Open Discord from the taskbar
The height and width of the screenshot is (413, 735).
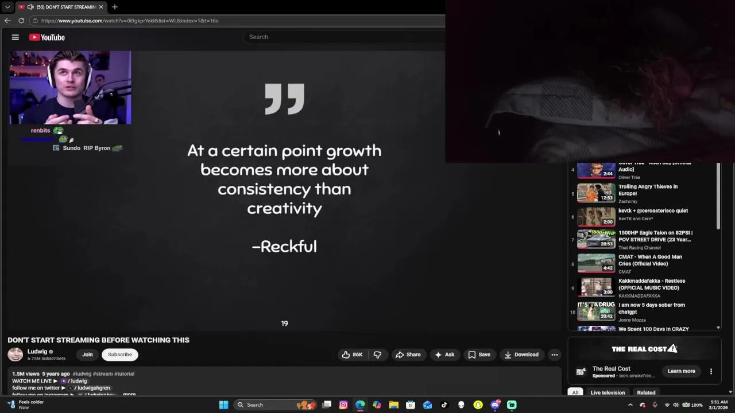(x=495, y=405)
